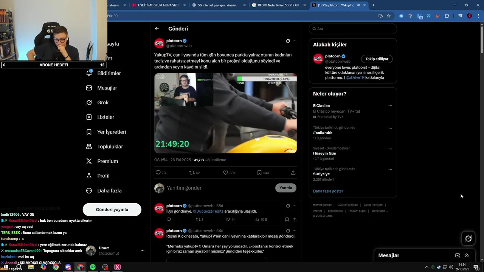Go back using the Gönderi arrow
The height and width of the screenshot is (272, 484).
coord(157,29)
